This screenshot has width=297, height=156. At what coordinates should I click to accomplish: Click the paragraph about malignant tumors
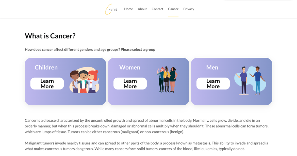[x=146, y=146]
